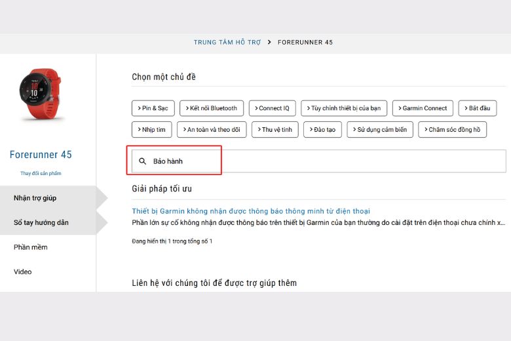Click the Chọn một chủ đề heading
Viewport: 511px width, 341px height.
pos(164,77)
